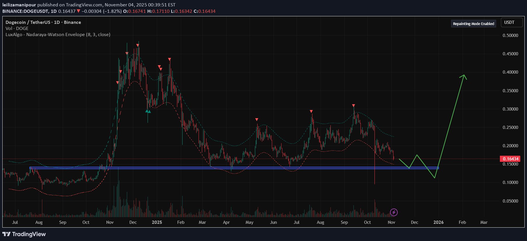Click the Repainting Mode Enabled label

point(473,24)
